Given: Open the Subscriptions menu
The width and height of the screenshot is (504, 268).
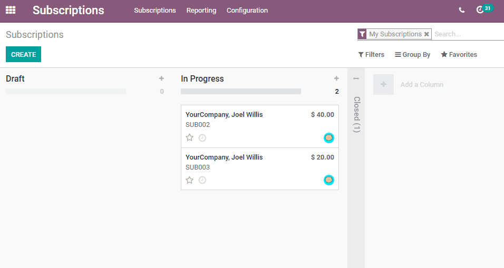Looking at the screenshot, I should 155,11.
